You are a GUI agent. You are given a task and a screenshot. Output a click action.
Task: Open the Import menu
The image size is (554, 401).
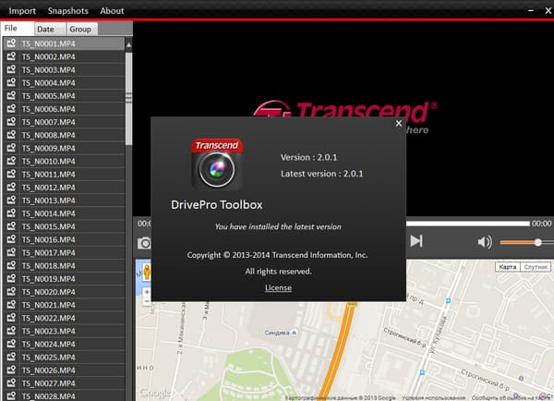(x=22, y=11)
